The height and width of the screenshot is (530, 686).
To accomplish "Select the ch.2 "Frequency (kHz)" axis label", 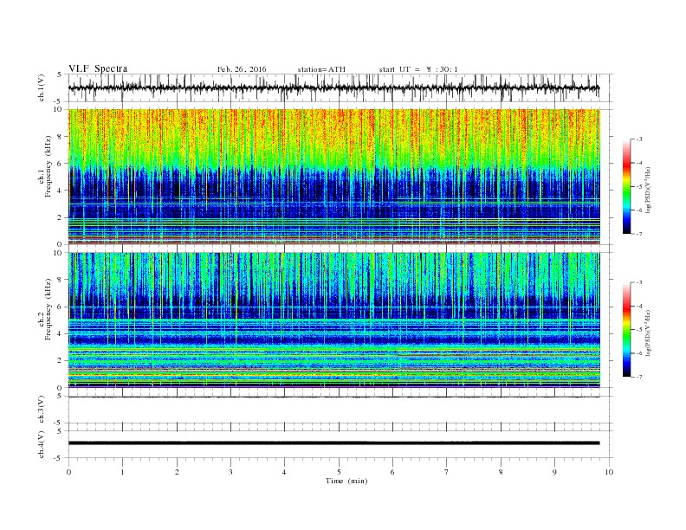I will click(x=48, y=309).
